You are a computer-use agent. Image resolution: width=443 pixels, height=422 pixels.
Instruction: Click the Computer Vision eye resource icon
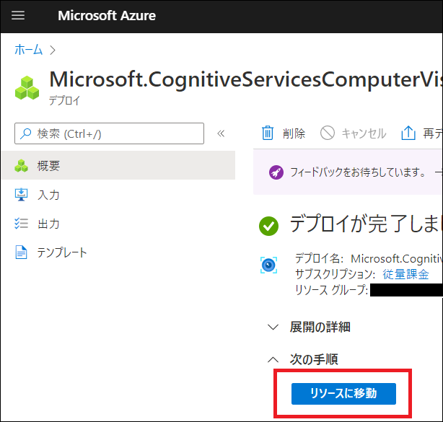(x=268, y=265)
